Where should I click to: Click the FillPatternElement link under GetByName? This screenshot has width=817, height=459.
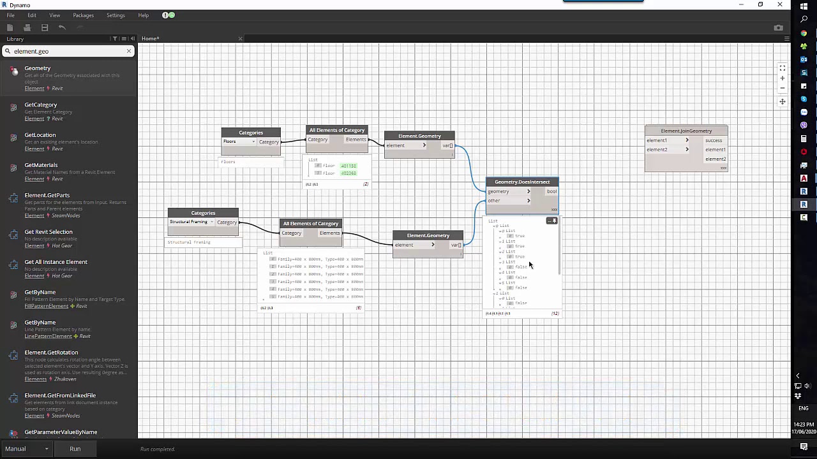[47, 306]
